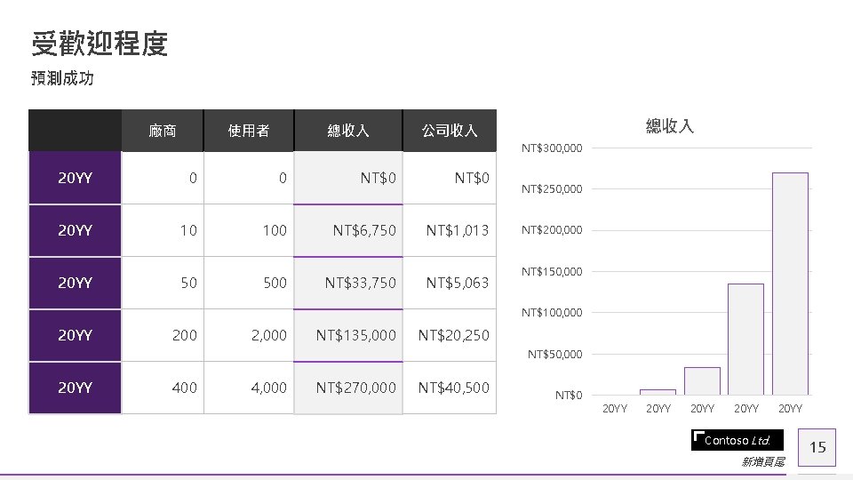Select the subtitle 預測成功

(62, 78)
